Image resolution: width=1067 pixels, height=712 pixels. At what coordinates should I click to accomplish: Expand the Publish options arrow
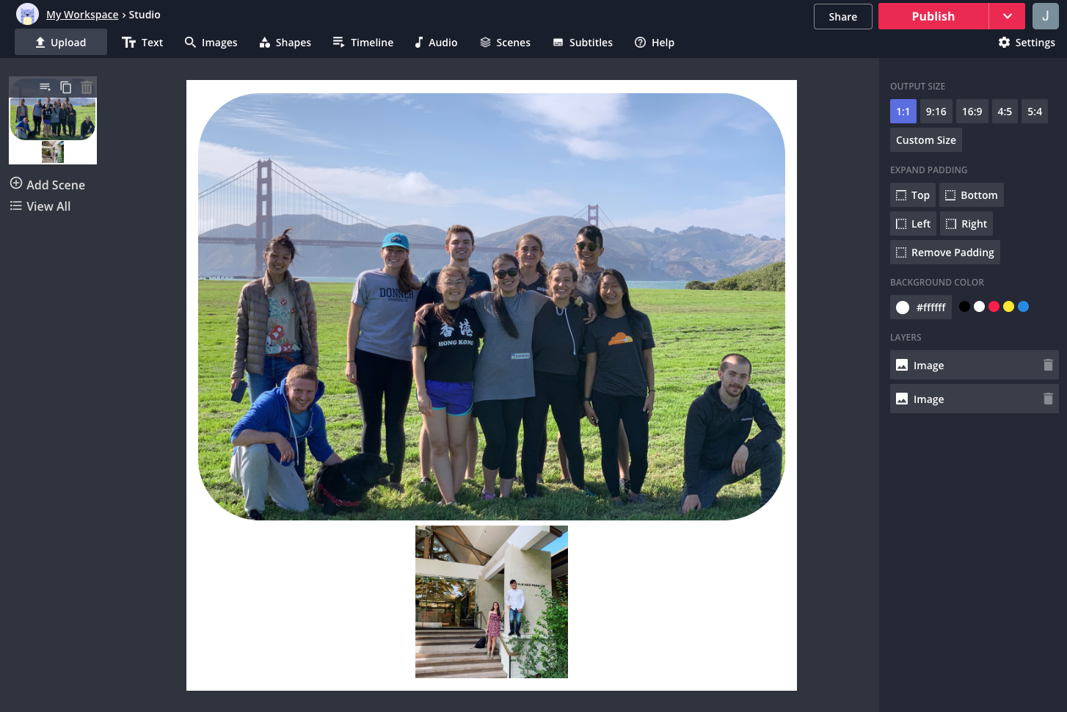tap(1008, 16)
